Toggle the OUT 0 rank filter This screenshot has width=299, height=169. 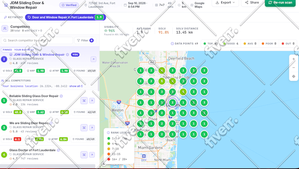click(288, 44)
